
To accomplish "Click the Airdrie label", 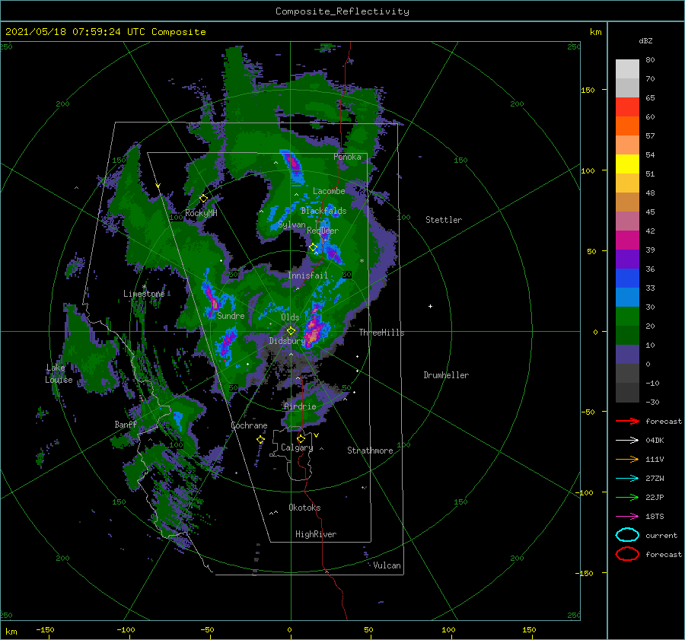I will [300, 406].
